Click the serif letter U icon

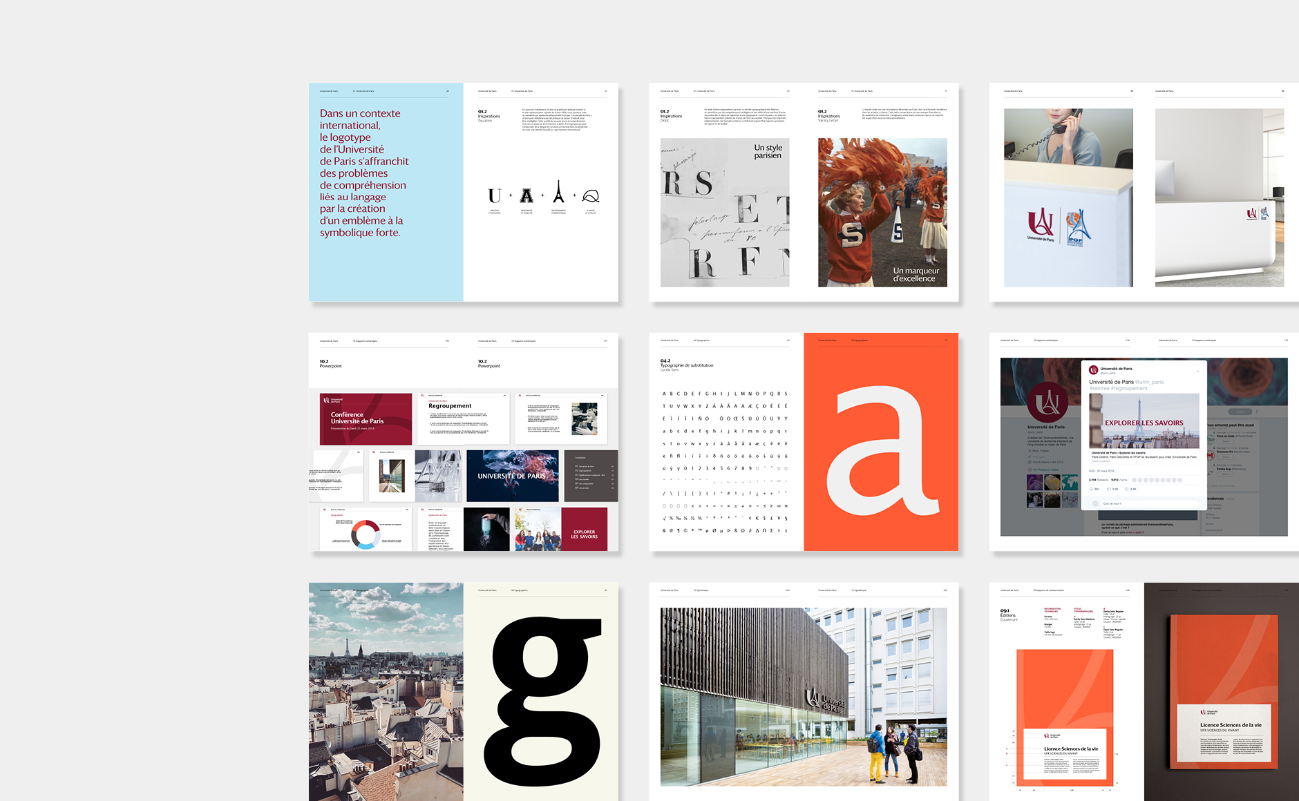click(495, 196)
